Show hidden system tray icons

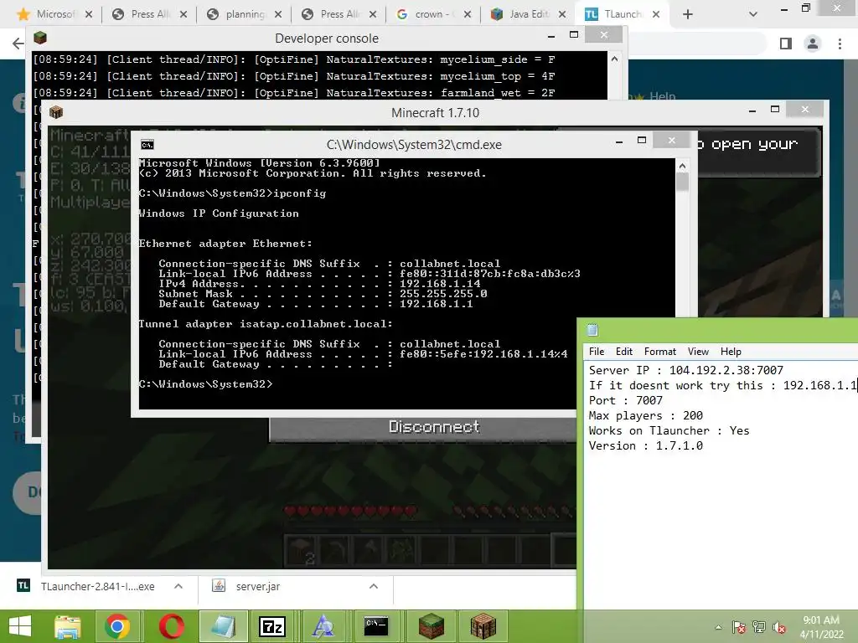click(718, 627)
